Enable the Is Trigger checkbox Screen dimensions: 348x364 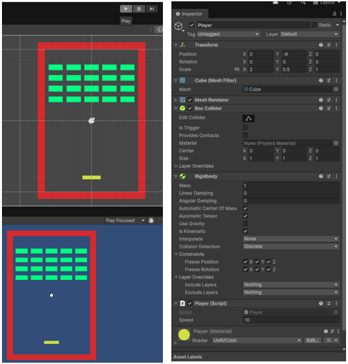[245, 128]
